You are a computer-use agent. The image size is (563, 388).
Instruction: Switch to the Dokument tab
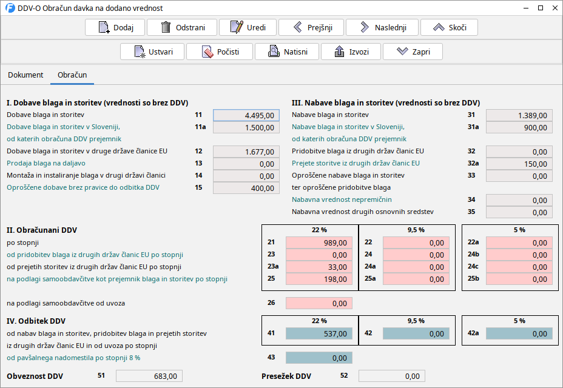point(25,75)
